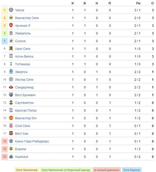Click the Tottenham cockerel crest icon
The height and width of the screenshot is (172, 156).
pos(11,64)
